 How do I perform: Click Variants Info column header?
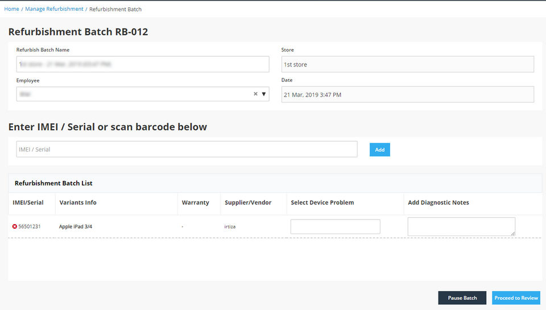click(78, 202)
